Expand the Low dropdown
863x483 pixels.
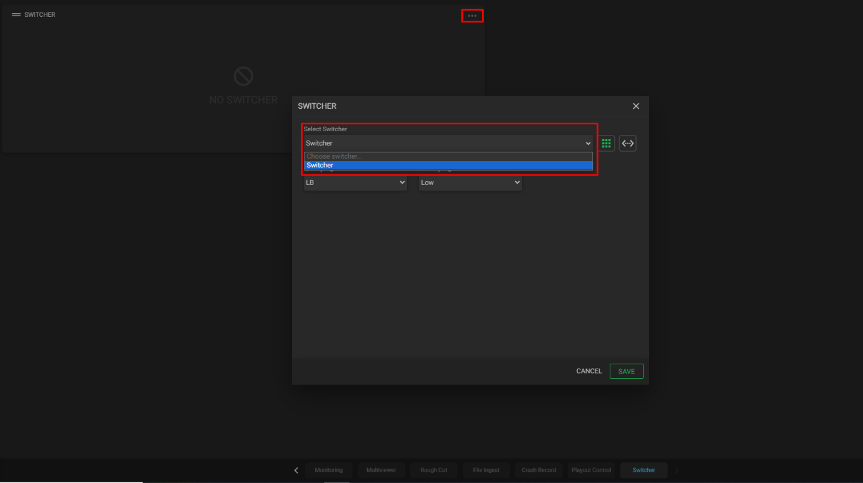tap(470, 182)
